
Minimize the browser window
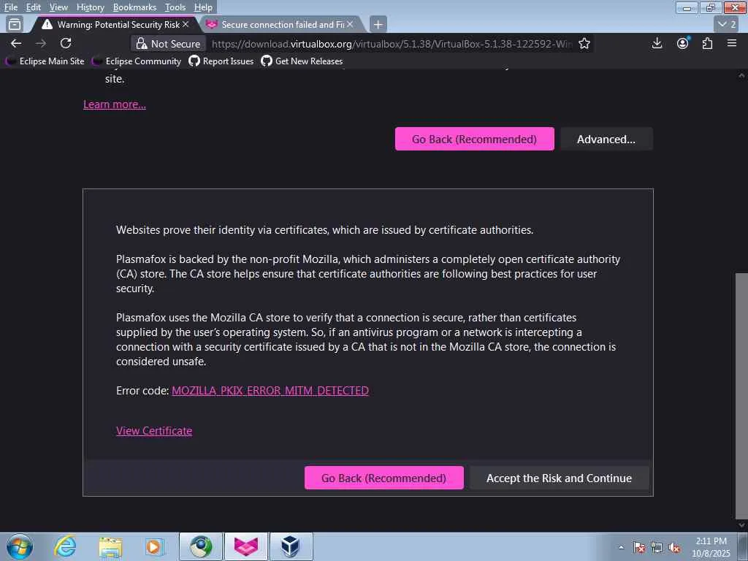(x=687, y=7)
